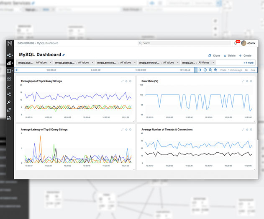Remove the mysql.us... filter chip
This screenshot has width=264, height=219.
[213, 63]
